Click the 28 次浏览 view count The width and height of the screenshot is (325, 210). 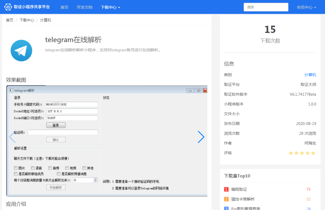[x=308, y=133]
